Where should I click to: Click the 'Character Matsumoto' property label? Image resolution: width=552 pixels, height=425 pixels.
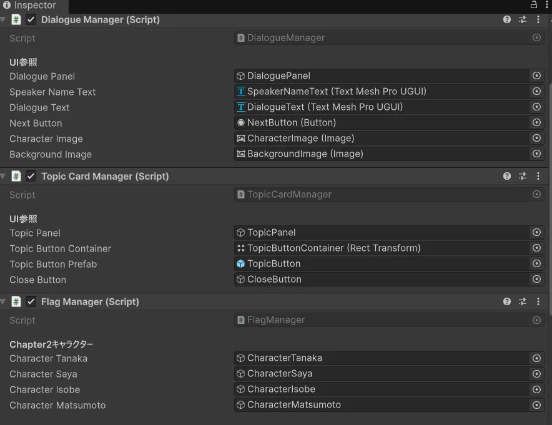point(57,405)
